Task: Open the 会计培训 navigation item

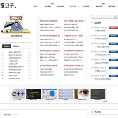Action: pos(86,6)
